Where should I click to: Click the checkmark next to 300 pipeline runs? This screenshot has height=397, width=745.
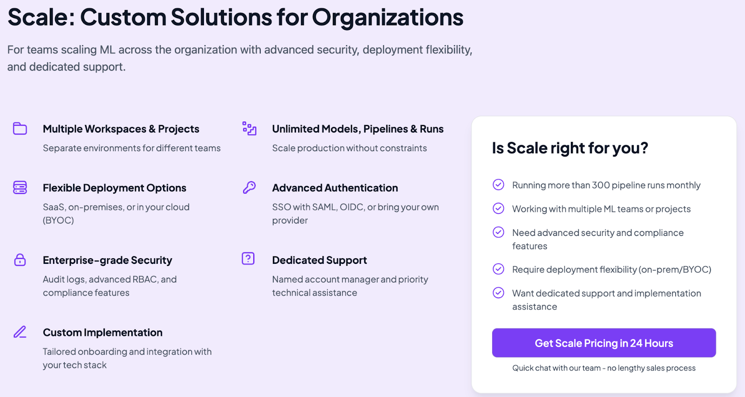point(498,185)
